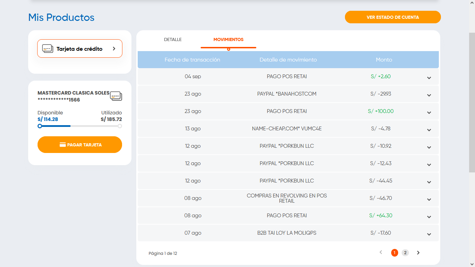Show details for S/ +100.00 payment

429,113
